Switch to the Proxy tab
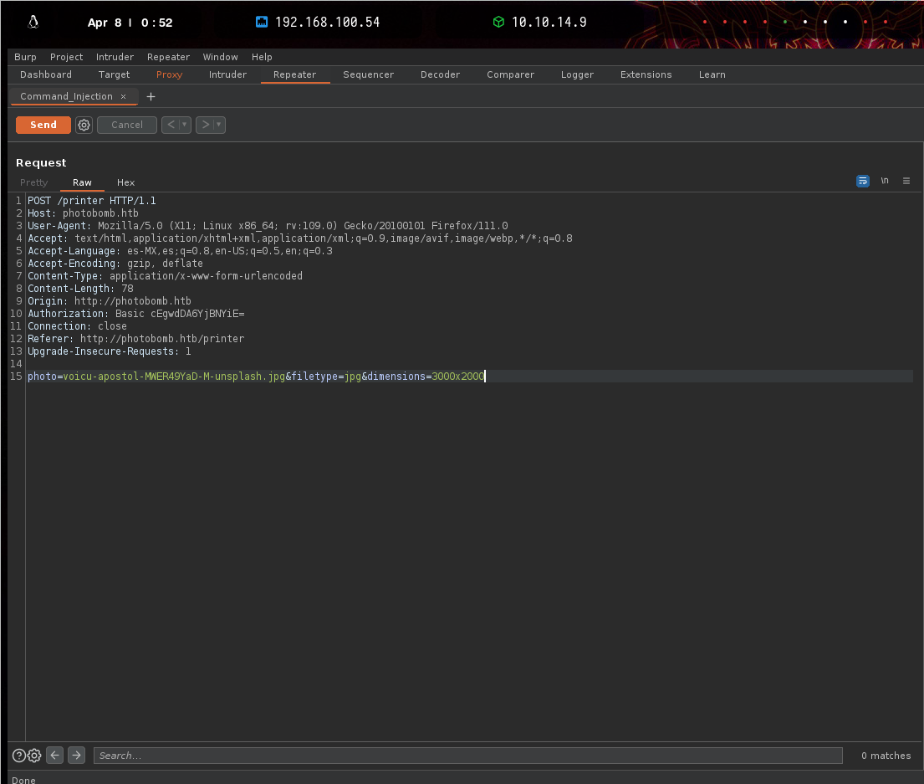 169,74
